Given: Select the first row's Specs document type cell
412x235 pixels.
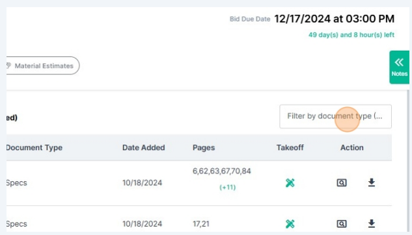Looking at the screenshot, I should point(16,183).
